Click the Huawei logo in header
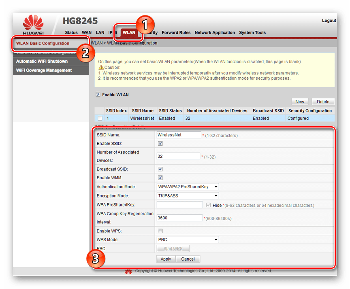Image resolution: width=350 pixels, height=289 pixels. (33, 25)
